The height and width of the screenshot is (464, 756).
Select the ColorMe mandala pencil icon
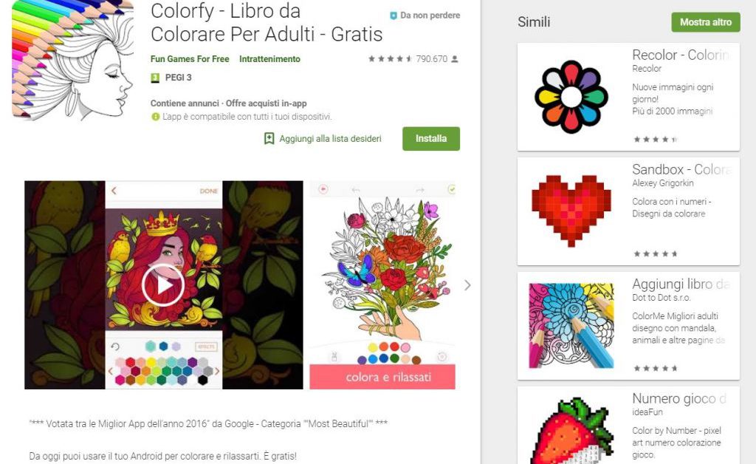pos(571,326)
